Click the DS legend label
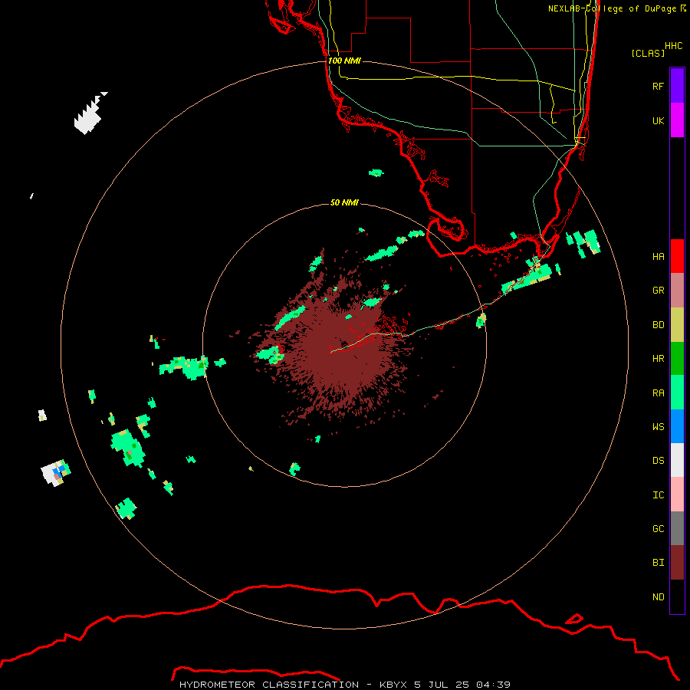Image resolution: width=690 pixels, height=690 pixels. pos(658,461)
